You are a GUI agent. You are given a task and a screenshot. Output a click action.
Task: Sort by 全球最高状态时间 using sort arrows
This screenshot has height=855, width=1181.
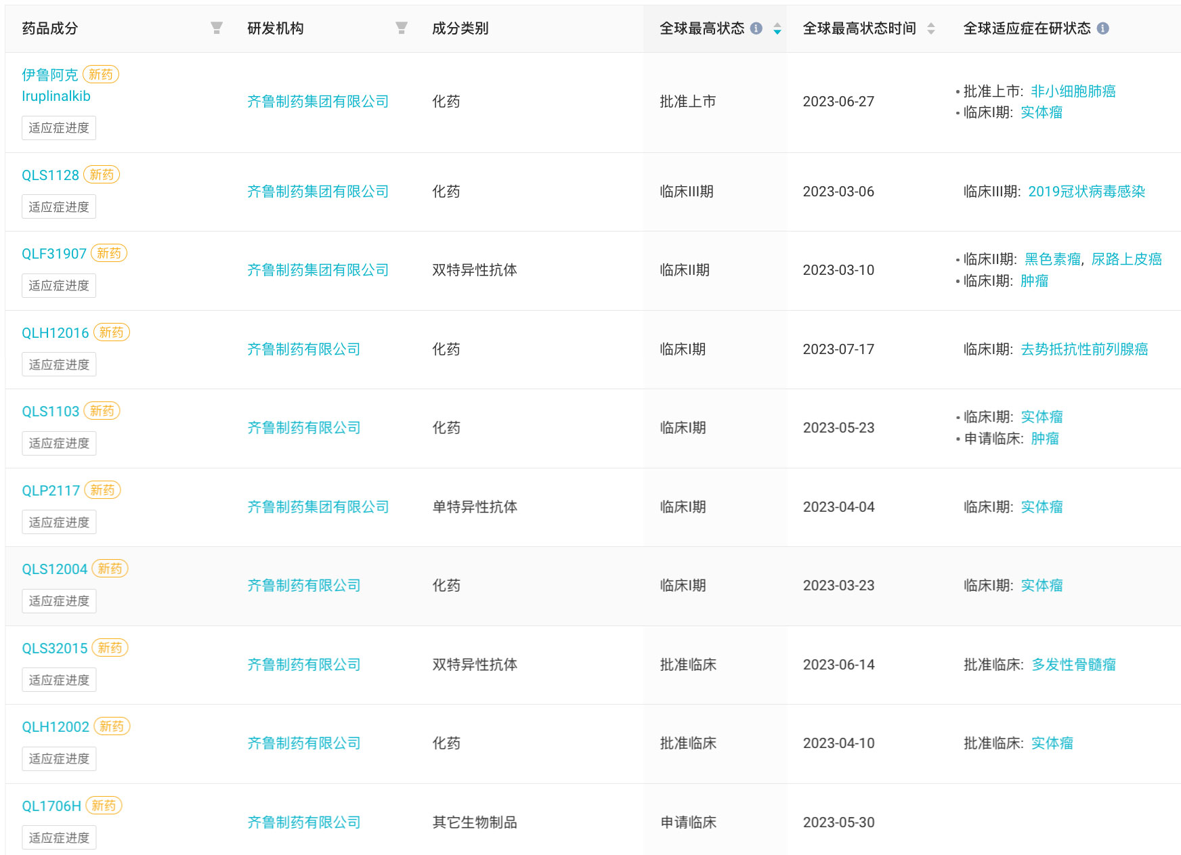(x=931, y=28)
